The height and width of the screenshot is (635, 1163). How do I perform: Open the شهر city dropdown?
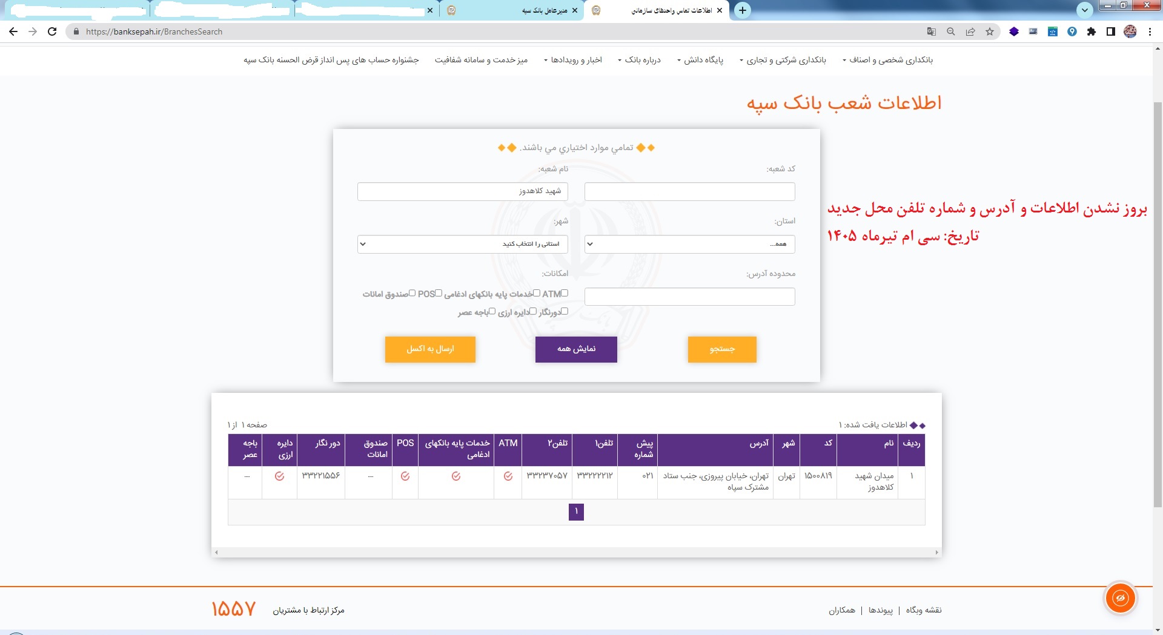click(x=462, y=244)
